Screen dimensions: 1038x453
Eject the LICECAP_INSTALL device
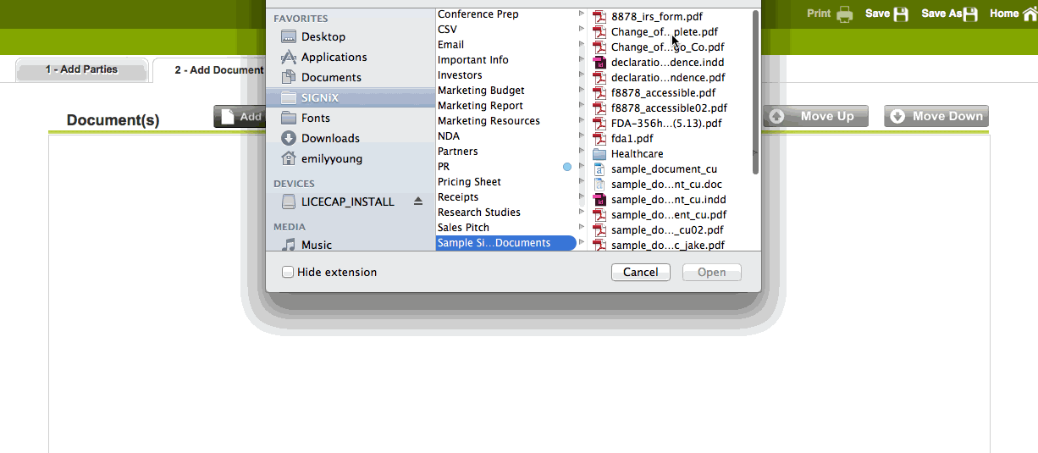417,202
